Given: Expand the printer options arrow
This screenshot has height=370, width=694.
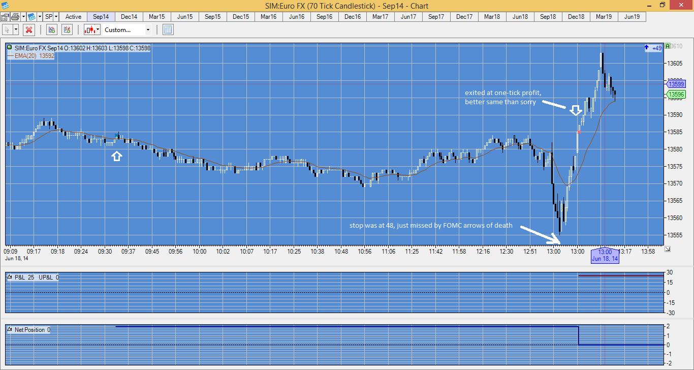Looking at the screenshot, I should click(22, 17).
